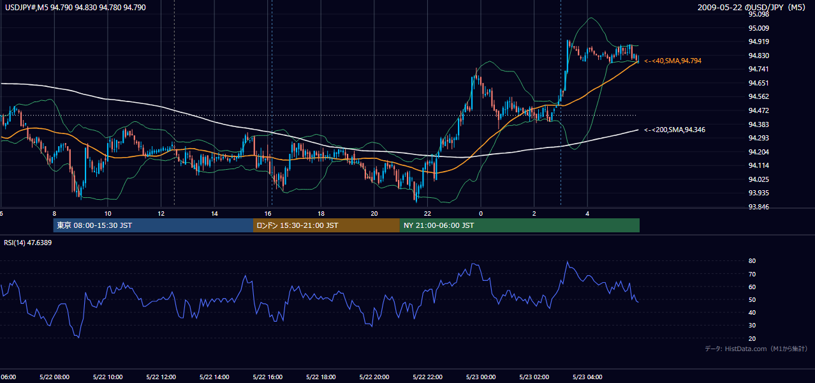Click the 5/23 02:00 time label

tap(534, 377)
